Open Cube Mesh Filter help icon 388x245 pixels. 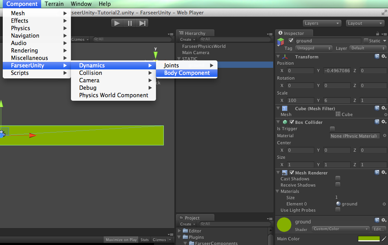pos(377,108)
